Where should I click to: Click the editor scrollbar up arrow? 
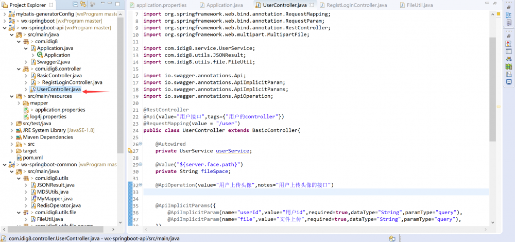click(492, 14)
